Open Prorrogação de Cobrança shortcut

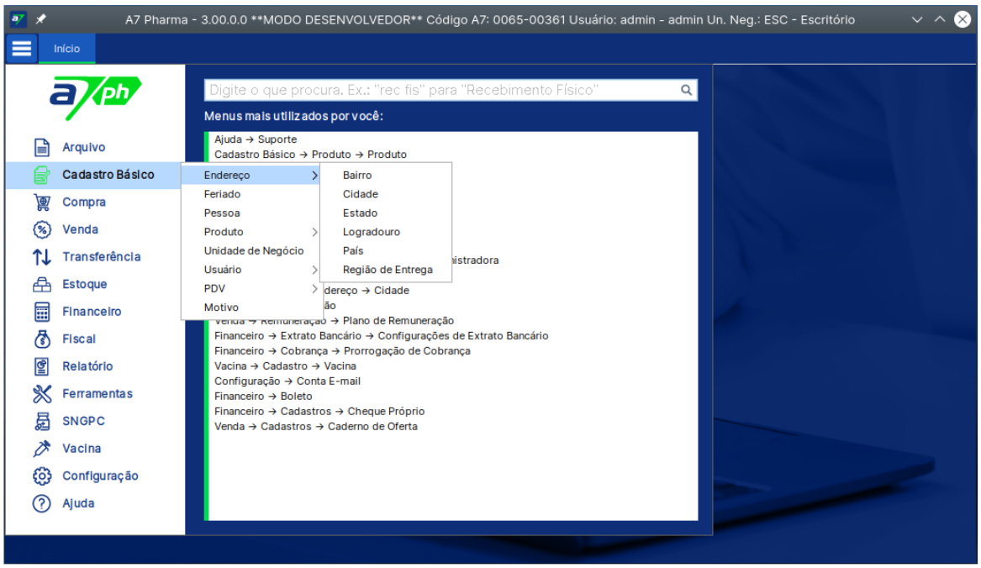[342, 351]
